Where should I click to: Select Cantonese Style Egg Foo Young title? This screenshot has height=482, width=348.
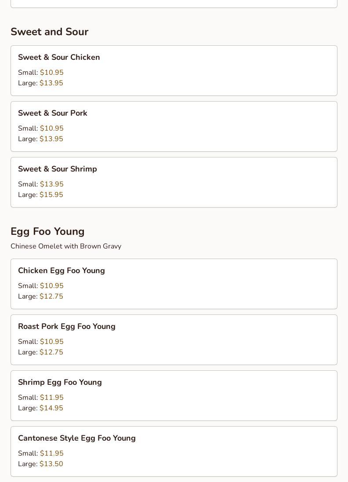77,438
